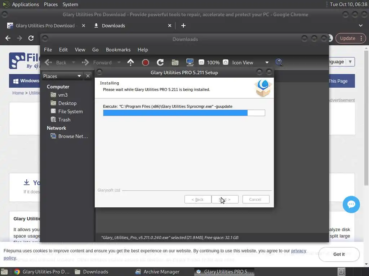Open the System panel menu
This screenshot has width=369, height=276.
[x=70, y=4]
